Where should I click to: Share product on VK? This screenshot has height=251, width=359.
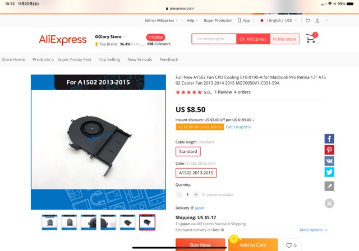point(329,161)
